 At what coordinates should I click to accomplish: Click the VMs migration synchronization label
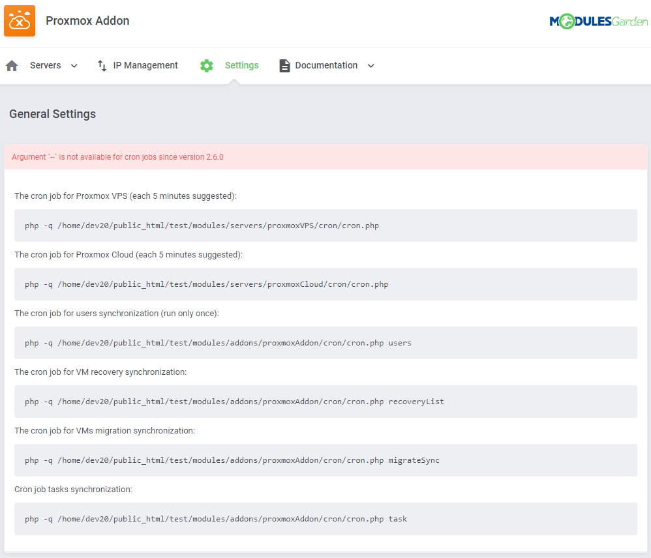[104, 431]
